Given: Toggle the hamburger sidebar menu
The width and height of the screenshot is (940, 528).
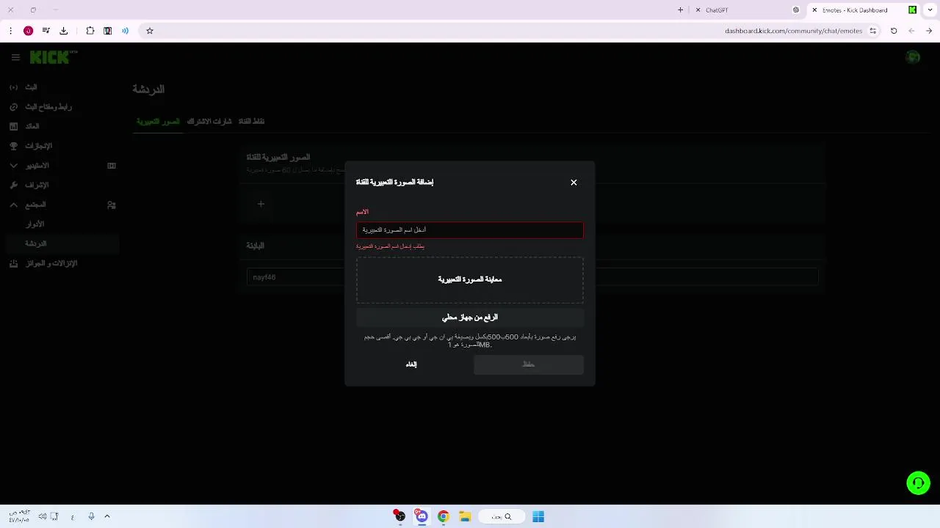Looking at the screenshot, I should click(x=15, y=57).
